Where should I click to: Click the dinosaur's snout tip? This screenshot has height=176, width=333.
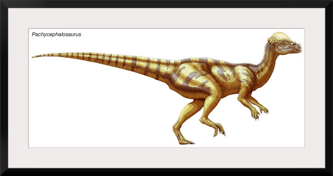[x=300, y=49]
